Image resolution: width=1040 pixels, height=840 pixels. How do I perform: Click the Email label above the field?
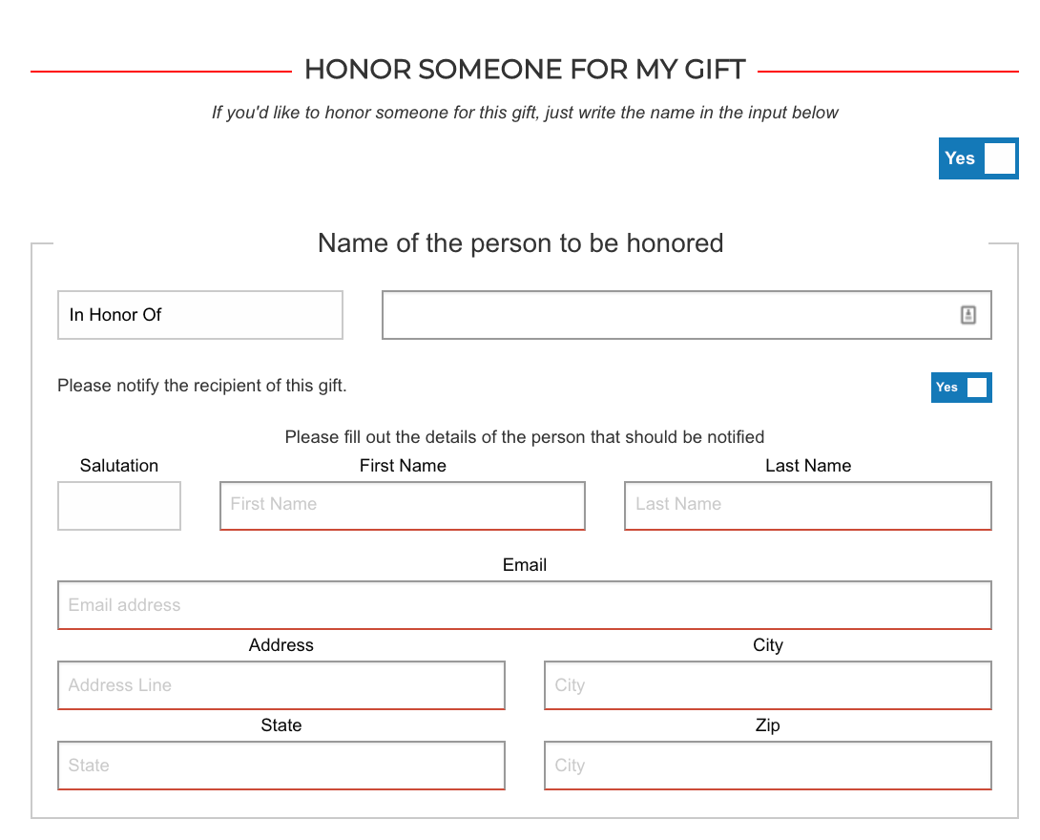[x=524, y=565]
